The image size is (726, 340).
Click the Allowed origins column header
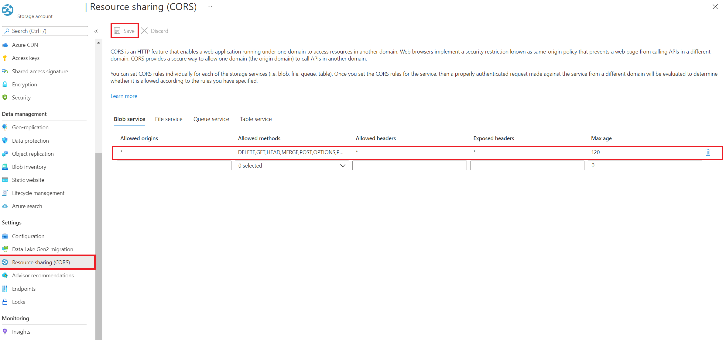point(139,138)
